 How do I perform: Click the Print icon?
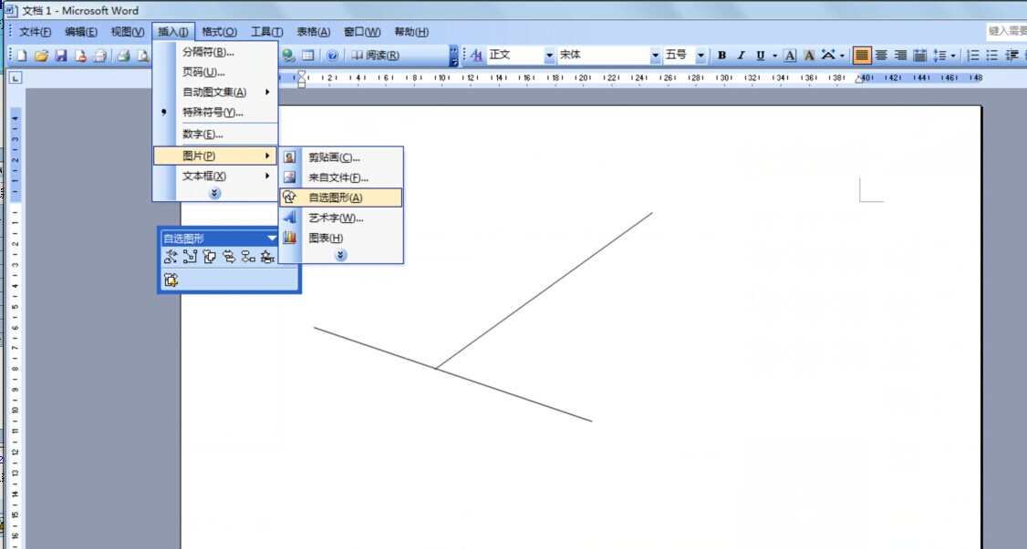point(124,56)
